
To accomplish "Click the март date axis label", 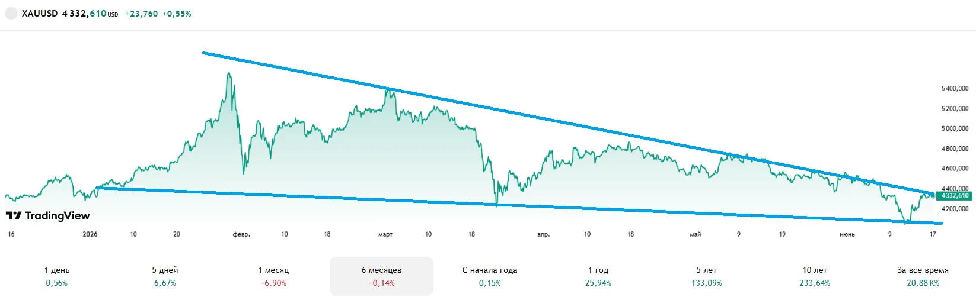I will point(385,235).
